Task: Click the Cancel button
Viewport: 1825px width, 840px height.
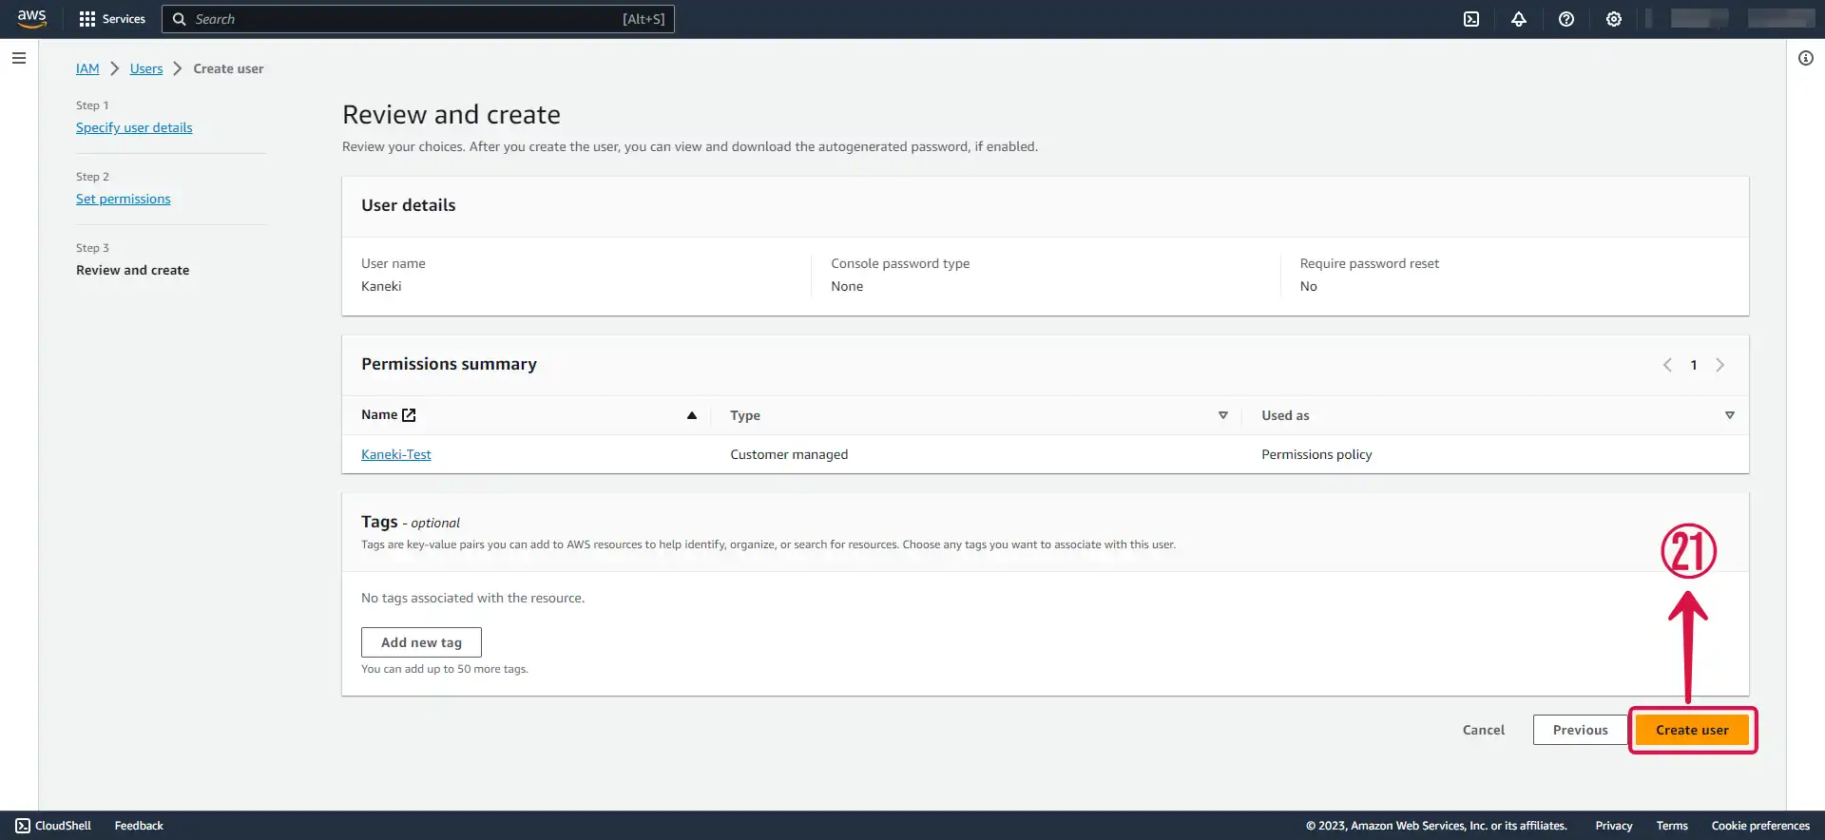Action: click(1484, 730)
